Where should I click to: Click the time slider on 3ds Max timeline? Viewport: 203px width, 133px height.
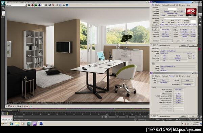[9, 111]
